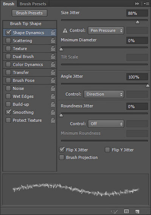
Task: Select Brush Tip Shape section
Action: point(26,24)
